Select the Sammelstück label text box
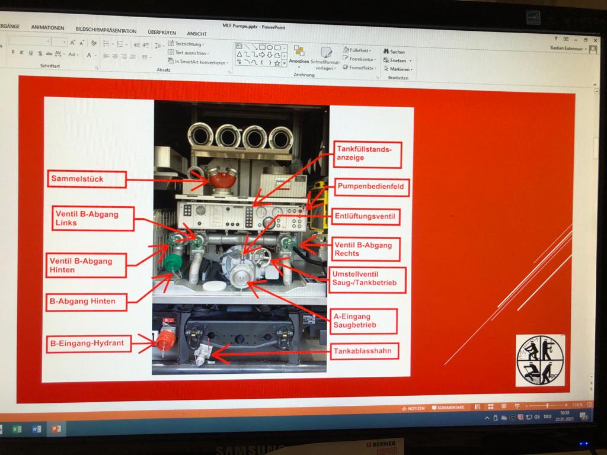 tap(86, 179)
